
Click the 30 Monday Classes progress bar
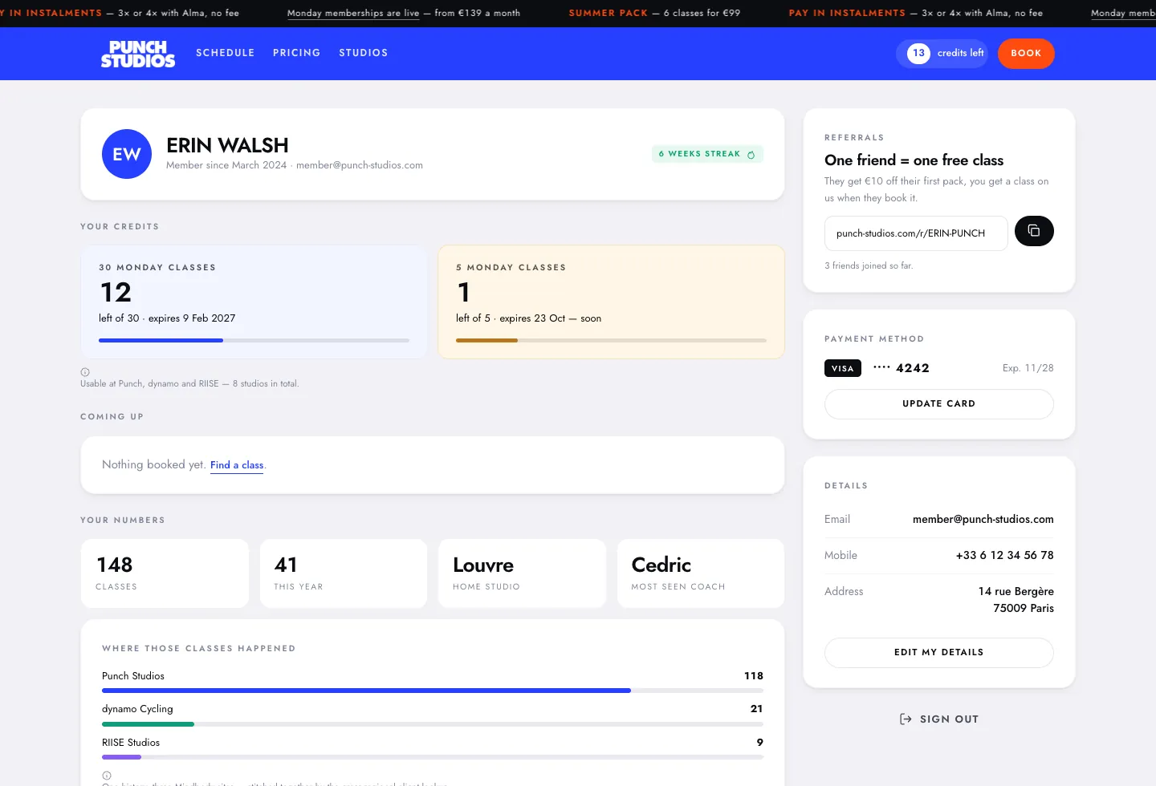coord(254,341)
